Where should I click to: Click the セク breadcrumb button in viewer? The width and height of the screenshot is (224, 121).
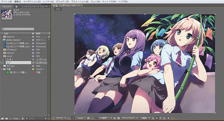point(58,9)
